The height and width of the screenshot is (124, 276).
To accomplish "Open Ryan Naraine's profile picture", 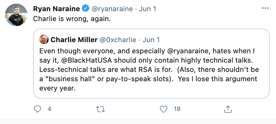I will coord(16,15).
